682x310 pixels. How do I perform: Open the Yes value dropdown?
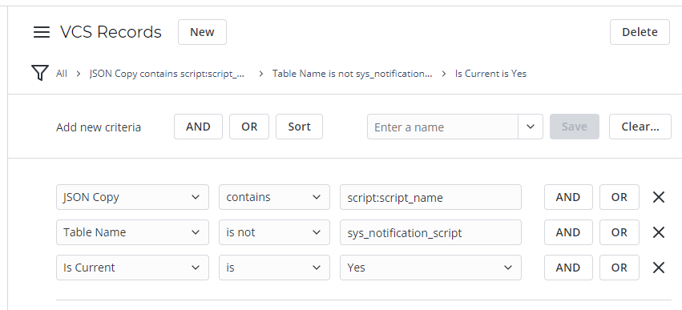430,268
